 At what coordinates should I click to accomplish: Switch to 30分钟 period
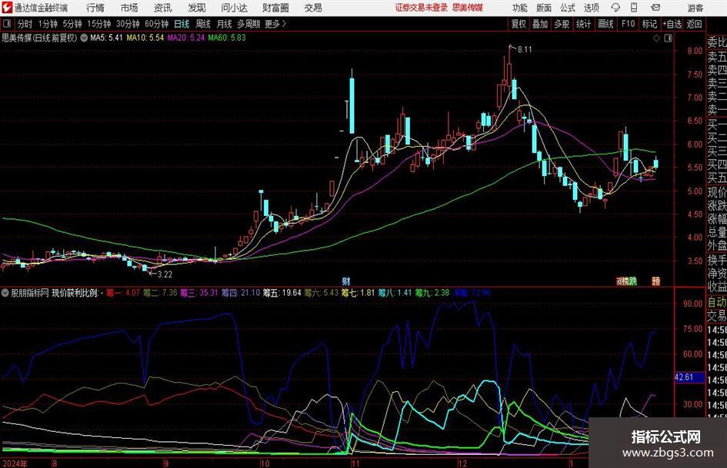coord(128,24)
